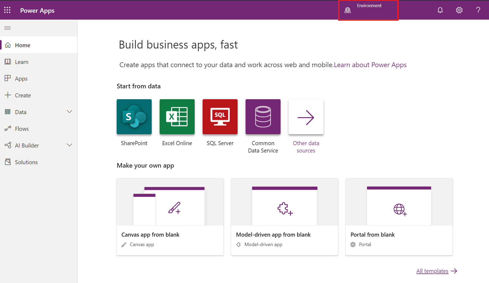This screenshot has width=489, height=283.
Task: Click the Flows connector icon
Action: (x=8, y=129)
